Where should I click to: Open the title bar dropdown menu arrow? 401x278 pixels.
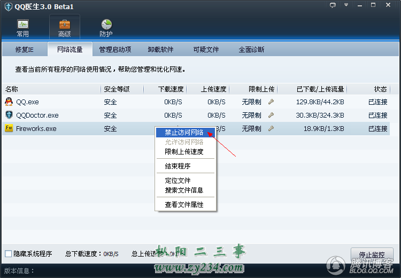click(x=346, y=5)
